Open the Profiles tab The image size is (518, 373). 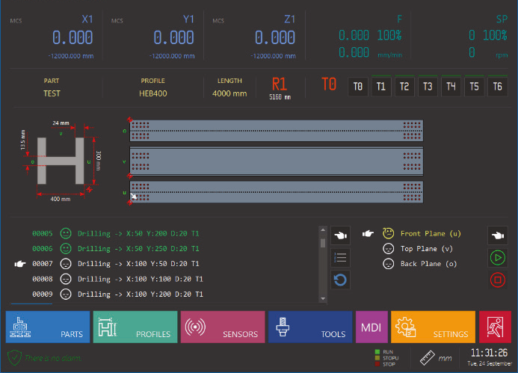(135, 327)
